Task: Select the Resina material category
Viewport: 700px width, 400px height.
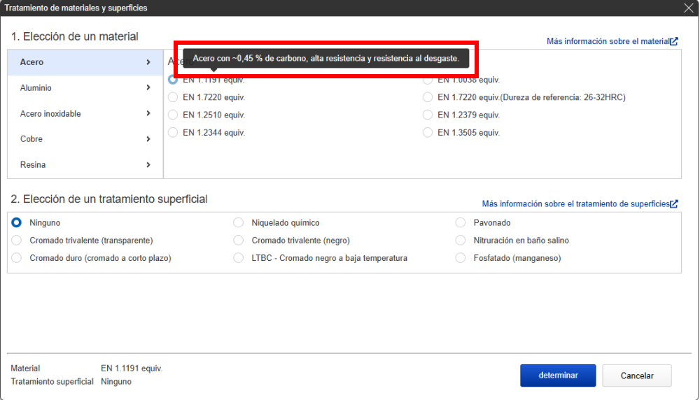Action: 33,165
